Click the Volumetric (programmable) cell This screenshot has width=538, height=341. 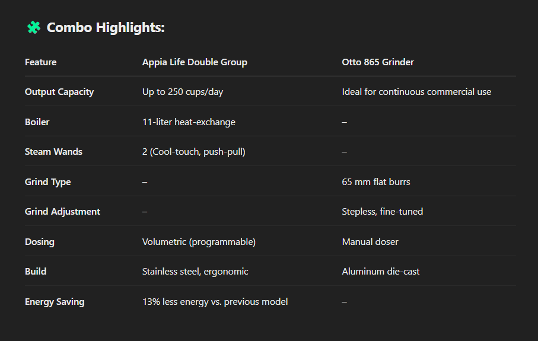199,242
